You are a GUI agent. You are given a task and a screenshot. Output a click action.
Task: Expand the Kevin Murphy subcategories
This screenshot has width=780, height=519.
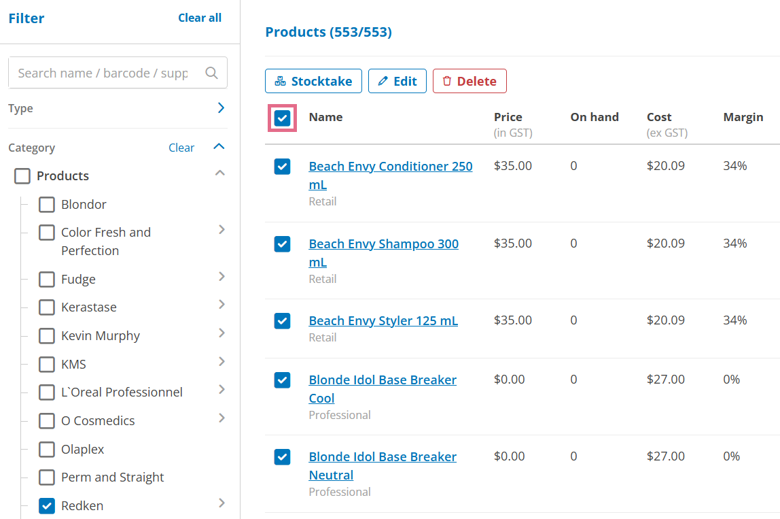[222, 333]
